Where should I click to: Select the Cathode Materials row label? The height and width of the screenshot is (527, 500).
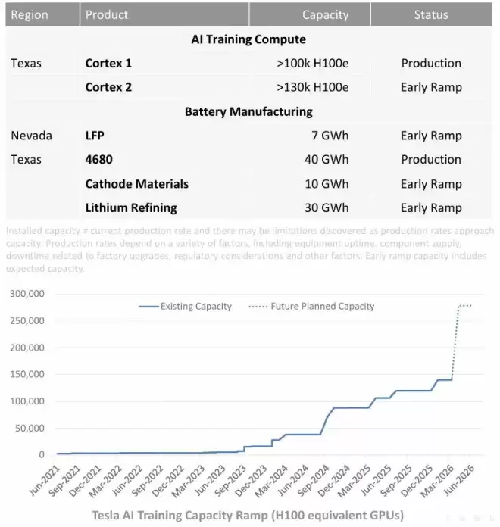(x=137, y=184)
